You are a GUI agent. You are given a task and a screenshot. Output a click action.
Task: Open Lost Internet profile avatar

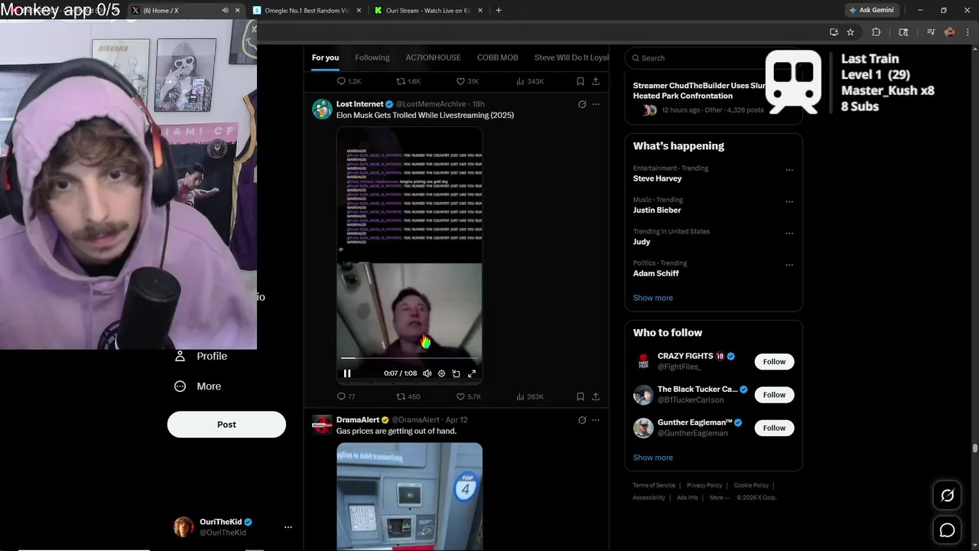click(322, 109)
